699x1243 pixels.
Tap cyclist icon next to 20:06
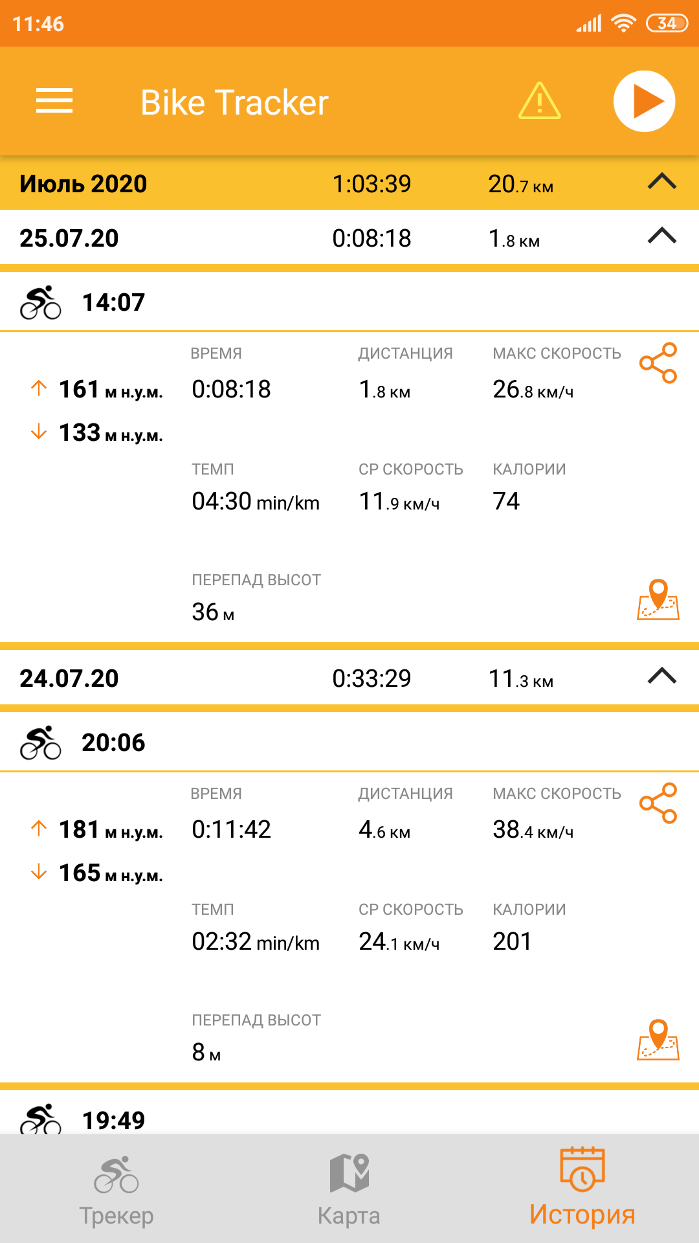point(40,743)
